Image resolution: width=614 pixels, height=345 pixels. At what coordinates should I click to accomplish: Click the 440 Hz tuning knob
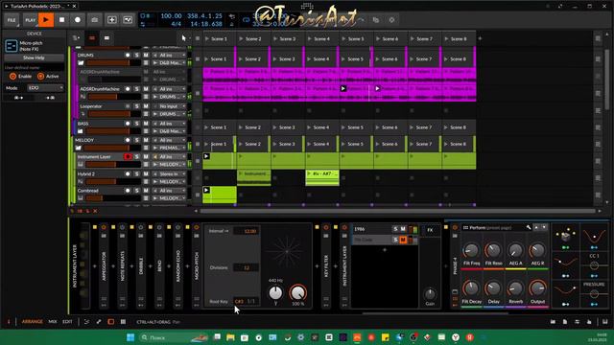coord(275,292)
